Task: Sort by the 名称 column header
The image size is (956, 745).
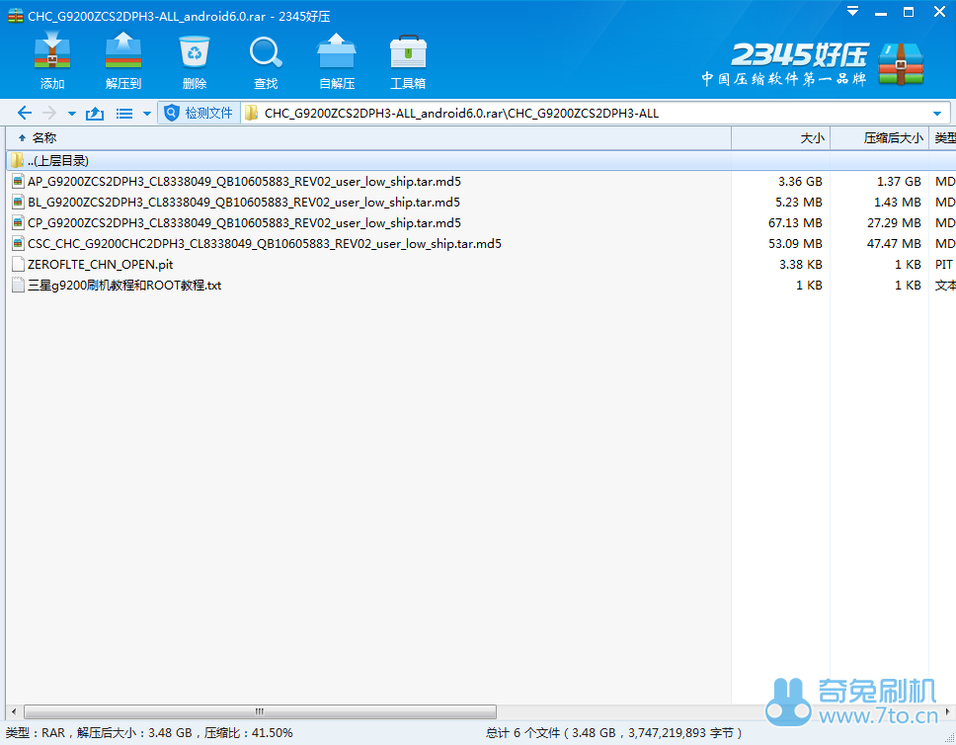Action: (368, 138)
